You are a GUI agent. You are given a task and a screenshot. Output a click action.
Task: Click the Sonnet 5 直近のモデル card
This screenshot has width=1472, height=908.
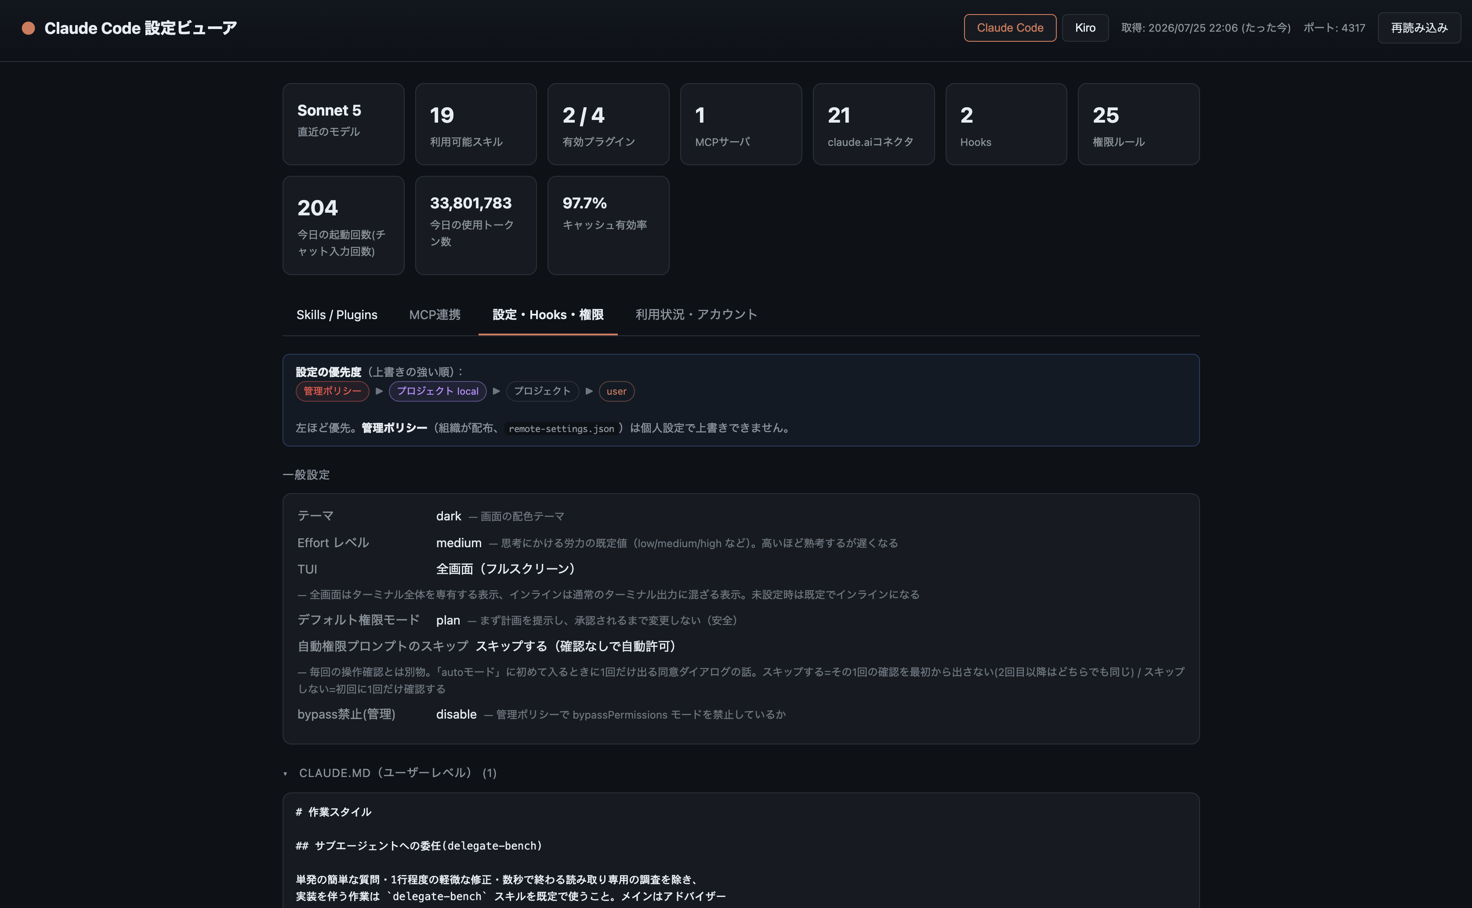pos(343,124)
